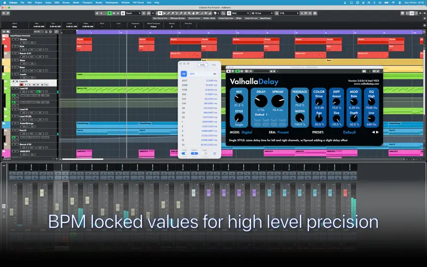Open the Cubase application menu
The image size is (427, 267).
13,2
